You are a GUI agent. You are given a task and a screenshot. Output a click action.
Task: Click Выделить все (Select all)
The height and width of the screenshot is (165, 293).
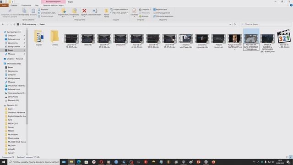160,10
